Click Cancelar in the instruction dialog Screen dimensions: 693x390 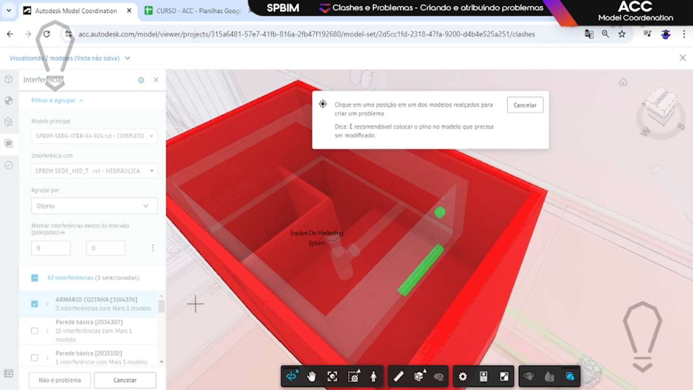tap(525, 105)
